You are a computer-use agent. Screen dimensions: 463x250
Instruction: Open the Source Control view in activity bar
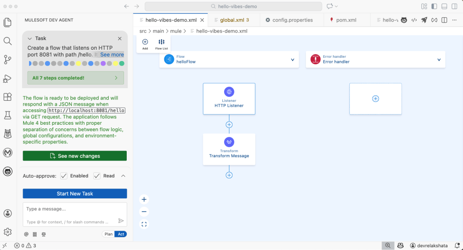(x=7, y=60)
